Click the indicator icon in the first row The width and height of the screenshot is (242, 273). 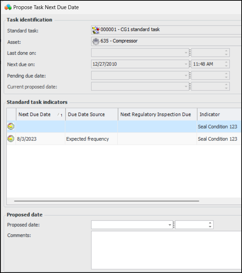tap(11, 127)
